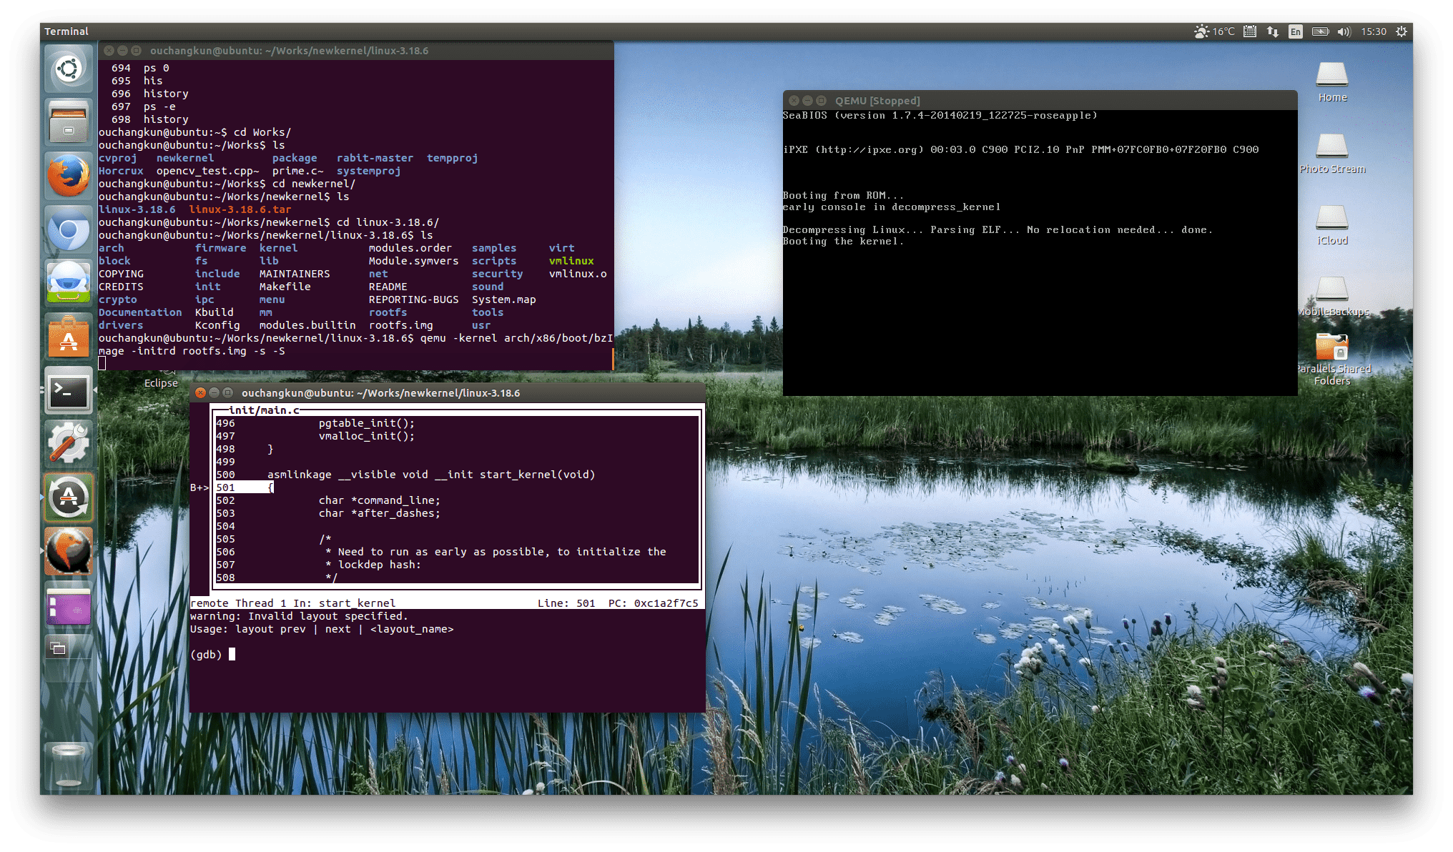1453x852 pixels.
Task: Open the sound volume indicator menu
Action: point(1344,31)
